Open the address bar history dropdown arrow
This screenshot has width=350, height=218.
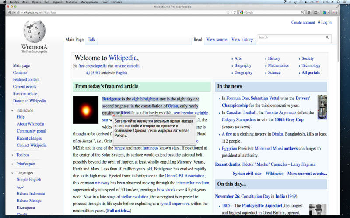(231, 13)
